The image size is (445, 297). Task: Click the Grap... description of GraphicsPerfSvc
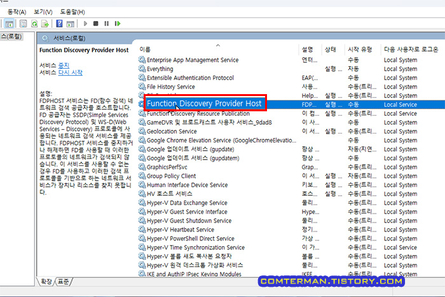point(310,167)
